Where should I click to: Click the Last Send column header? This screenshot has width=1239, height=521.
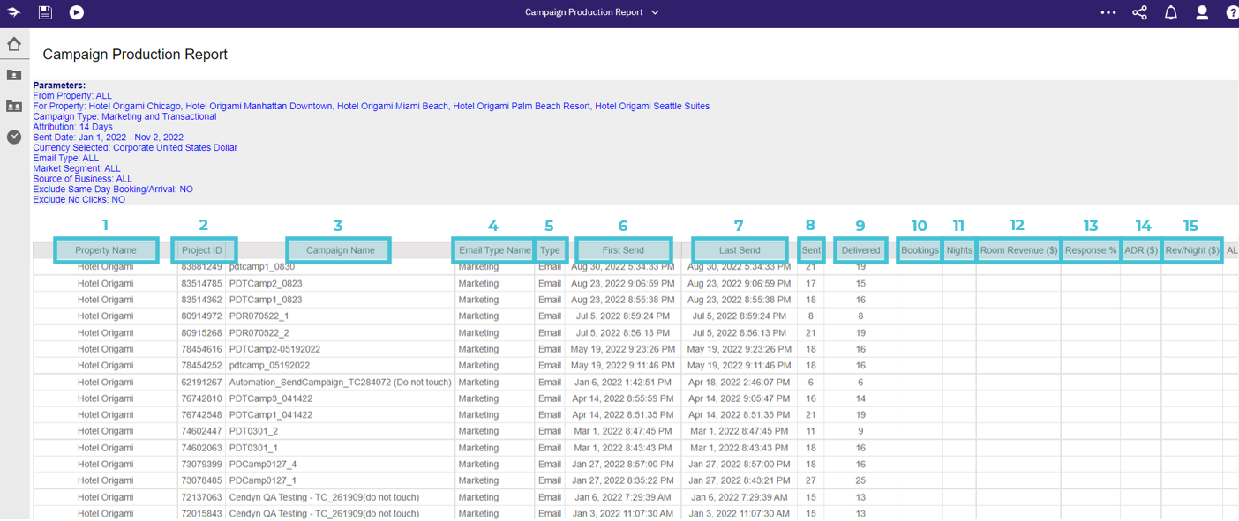pos(740,250)
